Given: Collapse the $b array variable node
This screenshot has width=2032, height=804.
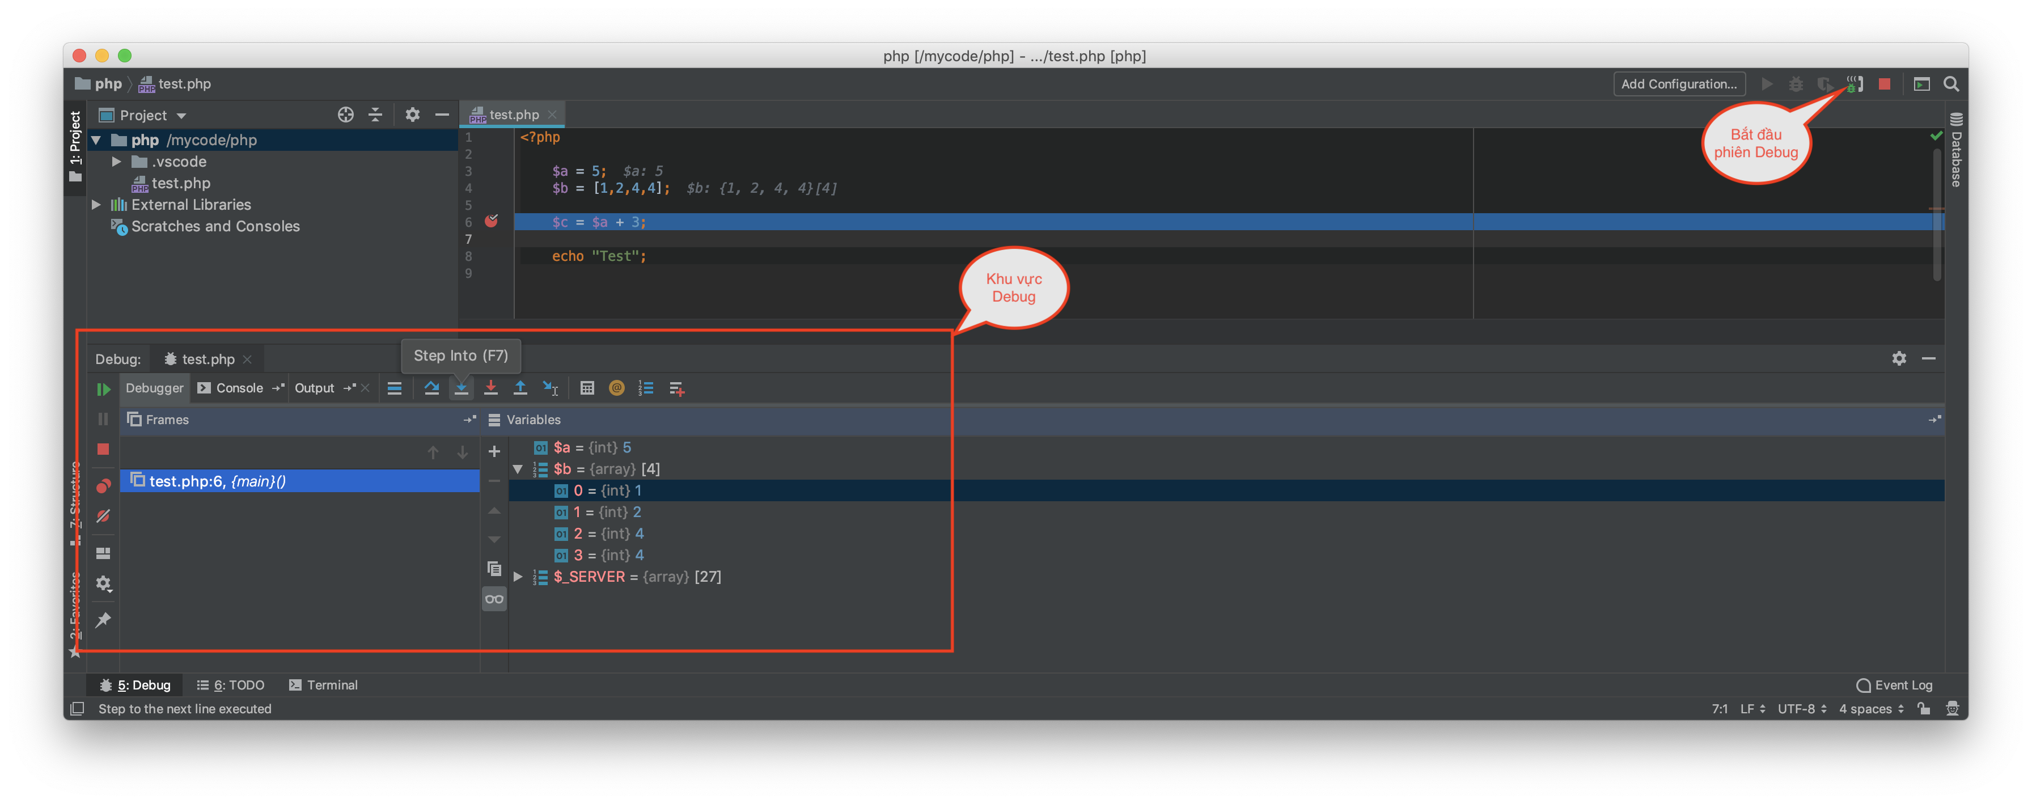Looking at the screenshot, I should point(518,469).
